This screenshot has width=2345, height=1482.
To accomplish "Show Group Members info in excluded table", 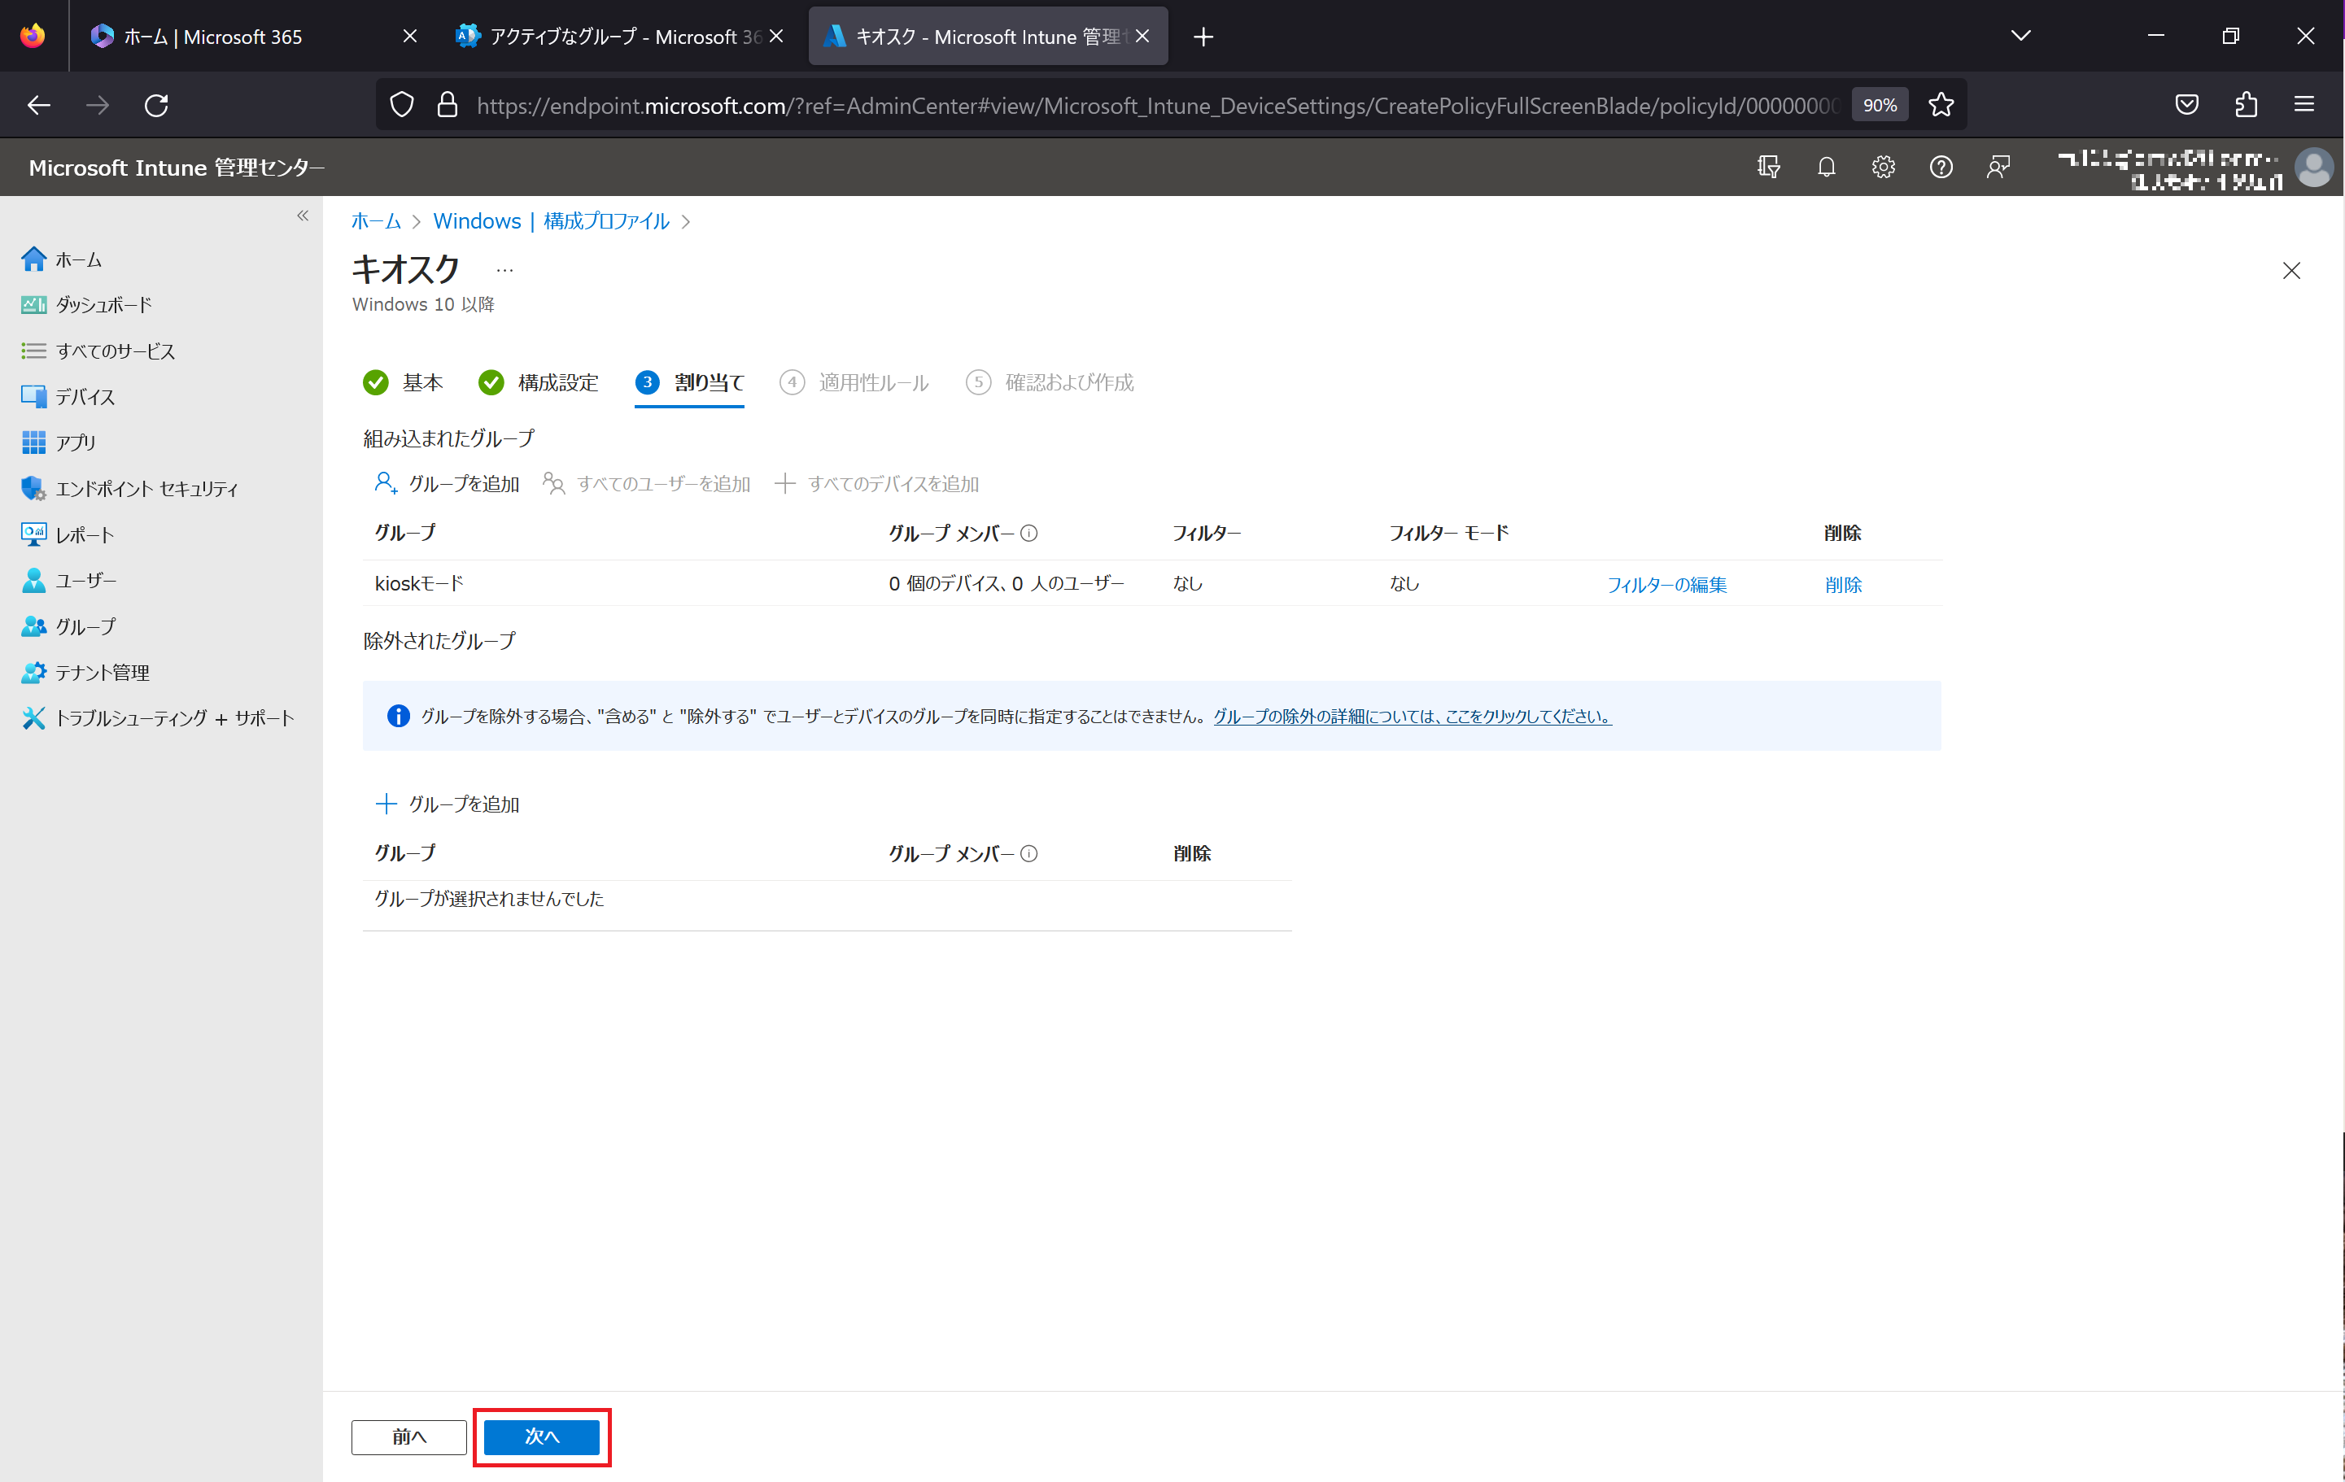I will 1028,854.
